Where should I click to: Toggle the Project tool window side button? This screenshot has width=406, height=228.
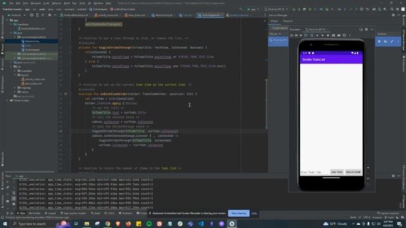point(3,49)
